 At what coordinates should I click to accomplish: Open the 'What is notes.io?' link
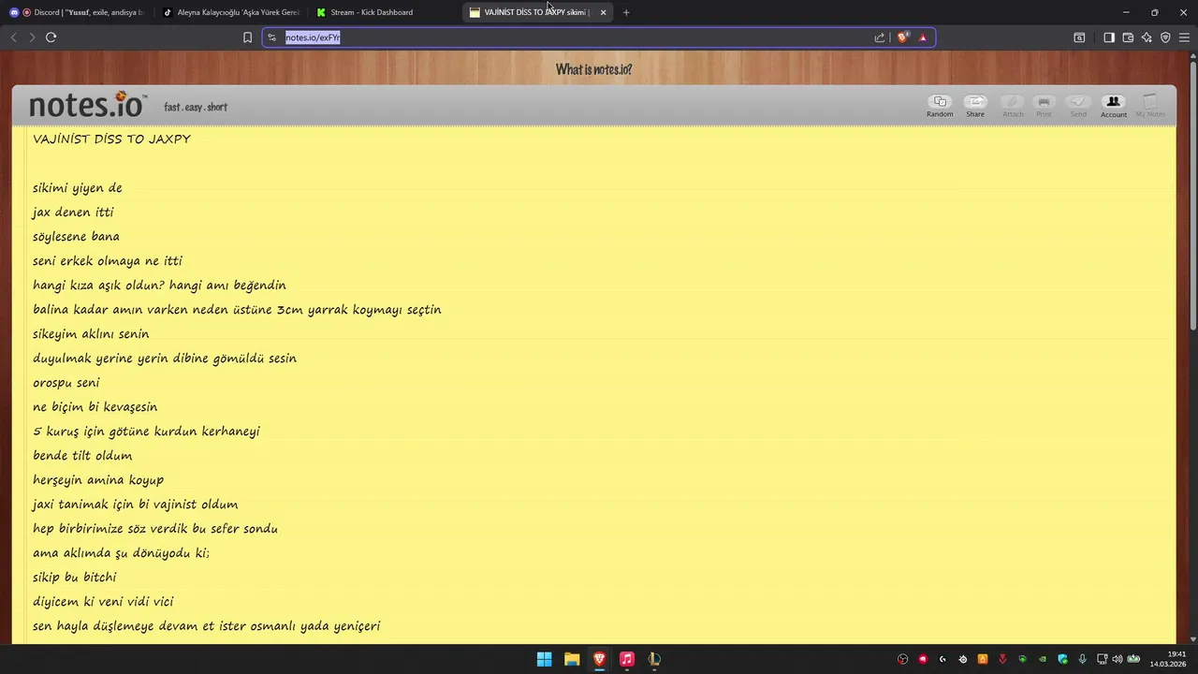593,69
